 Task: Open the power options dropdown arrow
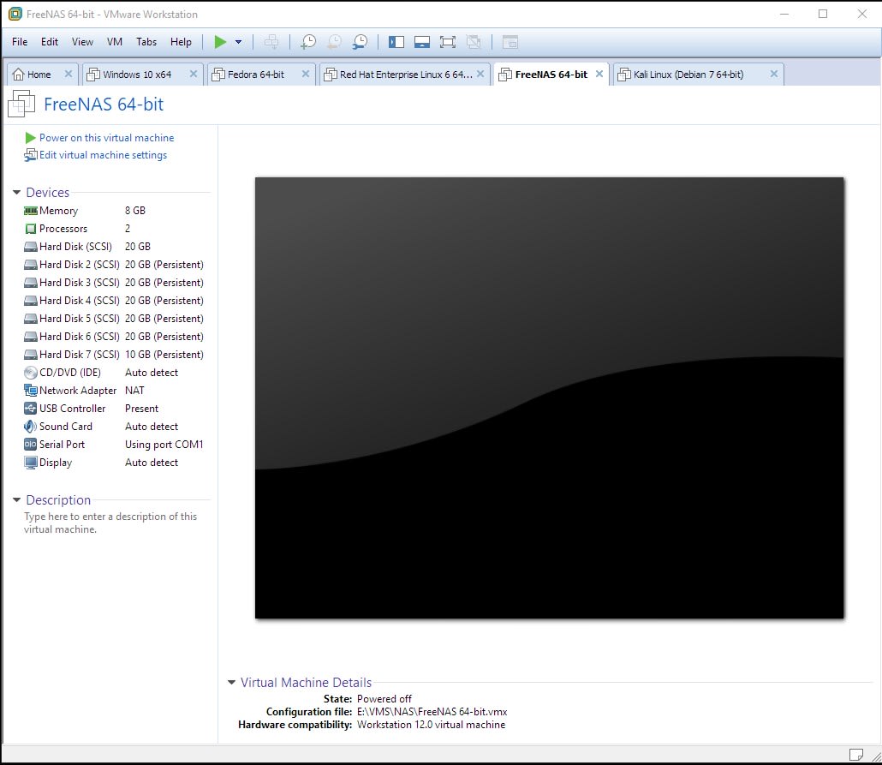[x=238, y=41]
